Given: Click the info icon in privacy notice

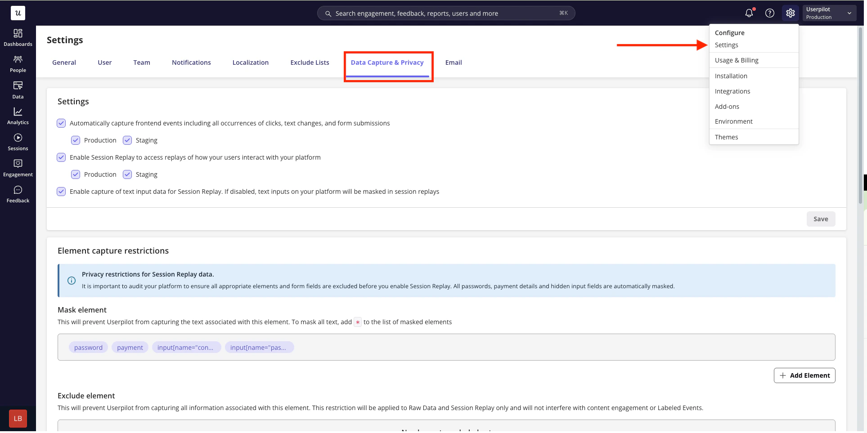Looking at the screenshot, I should pyautogui.click(x=72, y=281).
